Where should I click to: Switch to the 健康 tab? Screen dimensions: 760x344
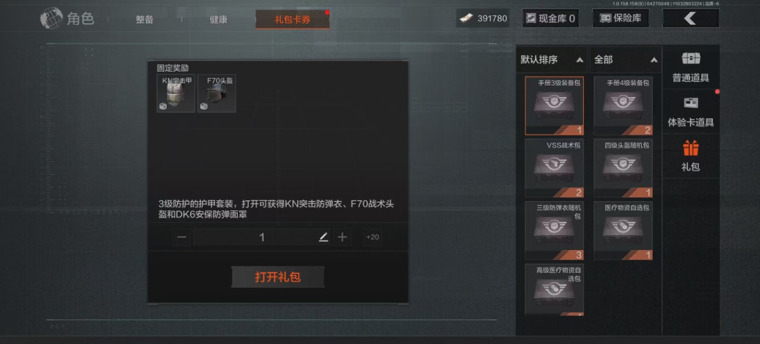218,20
